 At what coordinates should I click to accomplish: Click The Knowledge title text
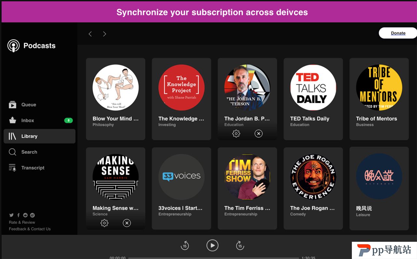click(181, 119)
